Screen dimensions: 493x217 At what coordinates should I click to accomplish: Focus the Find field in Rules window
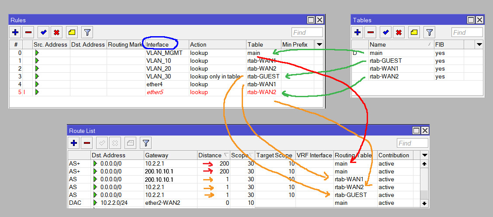point(307,33)
